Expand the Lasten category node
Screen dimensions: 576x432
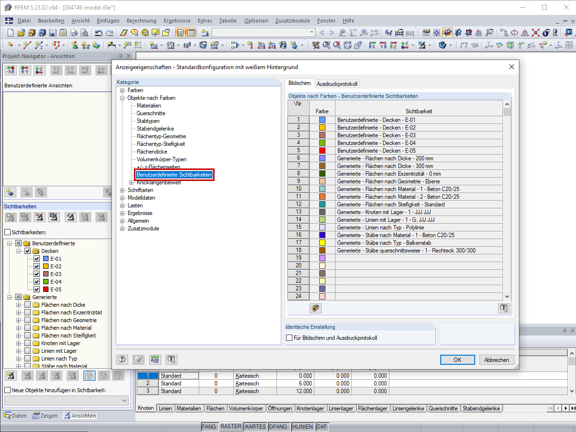[x=122, y=205]
